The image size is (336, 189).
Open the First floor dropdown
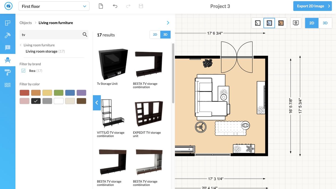[x=54, y=6]
